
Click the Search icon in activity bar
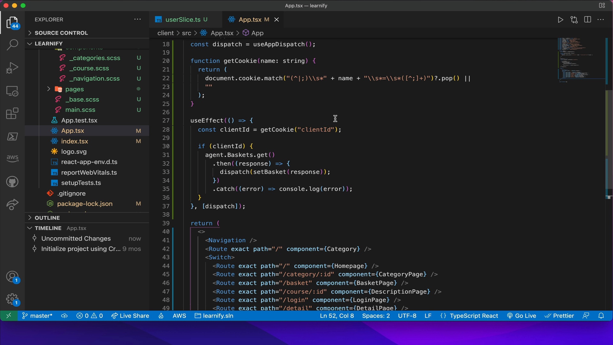click(x=11, y=44)
